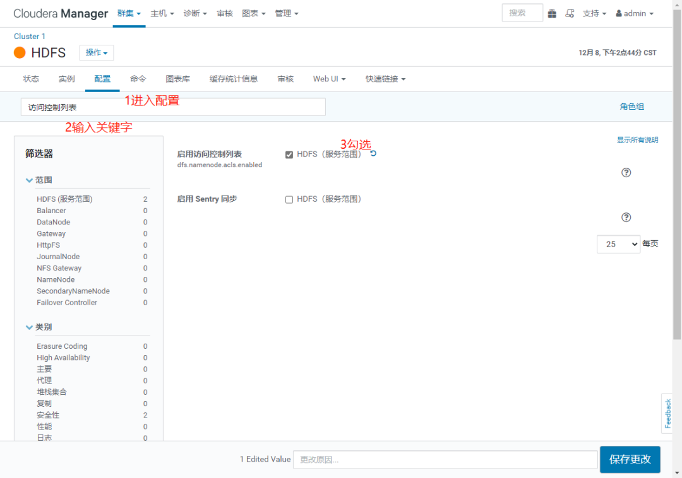Switch to the 实例 tab
Viewport: 682px width, 478px height.
pos(66,79)
